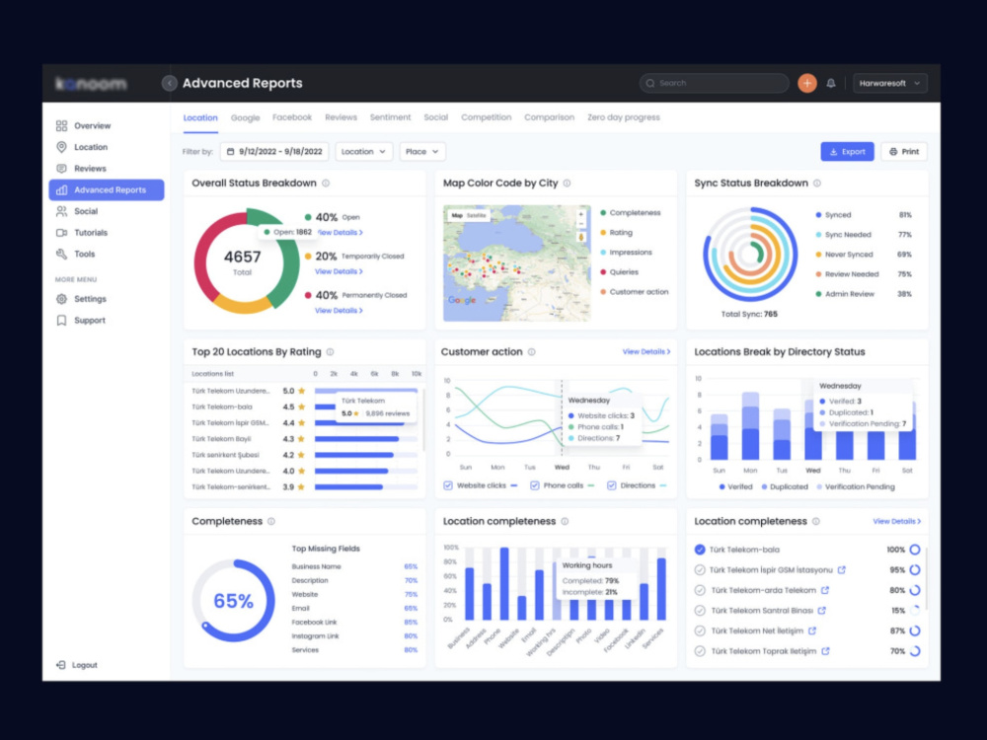Click the Print button

tap(904, 152)
